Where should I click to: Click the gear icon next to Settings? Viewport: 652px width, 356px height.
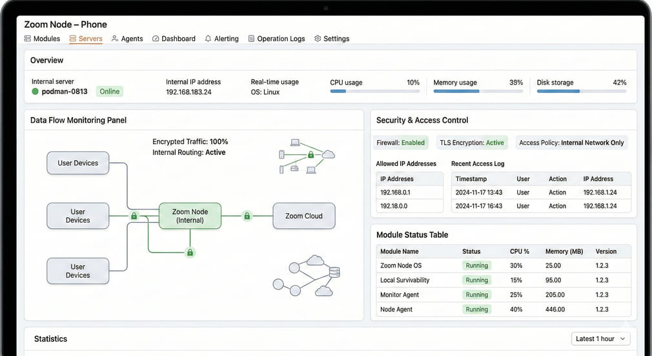coord(318,39)
